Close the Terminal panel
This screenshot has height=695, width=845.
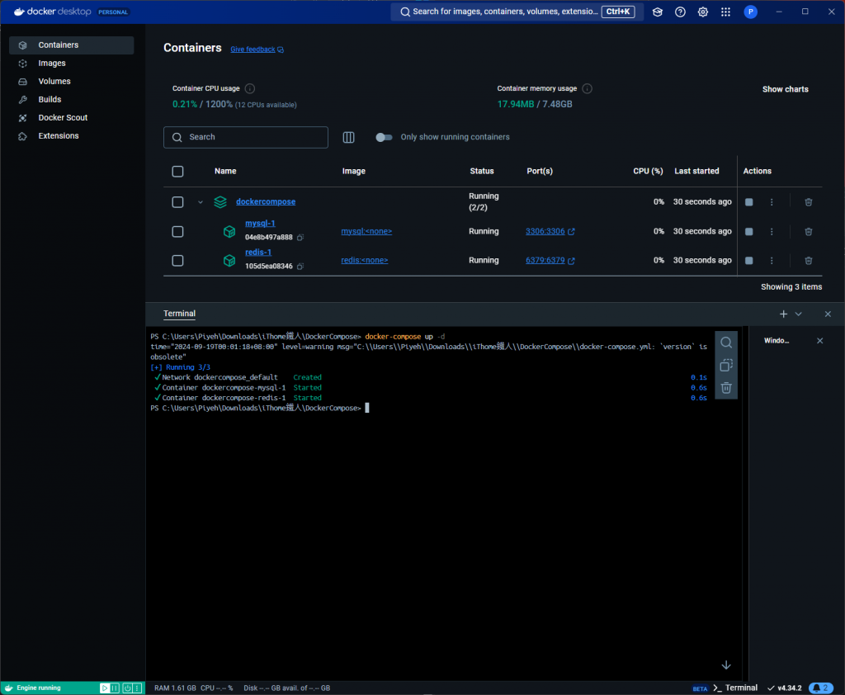pos(828,314)
